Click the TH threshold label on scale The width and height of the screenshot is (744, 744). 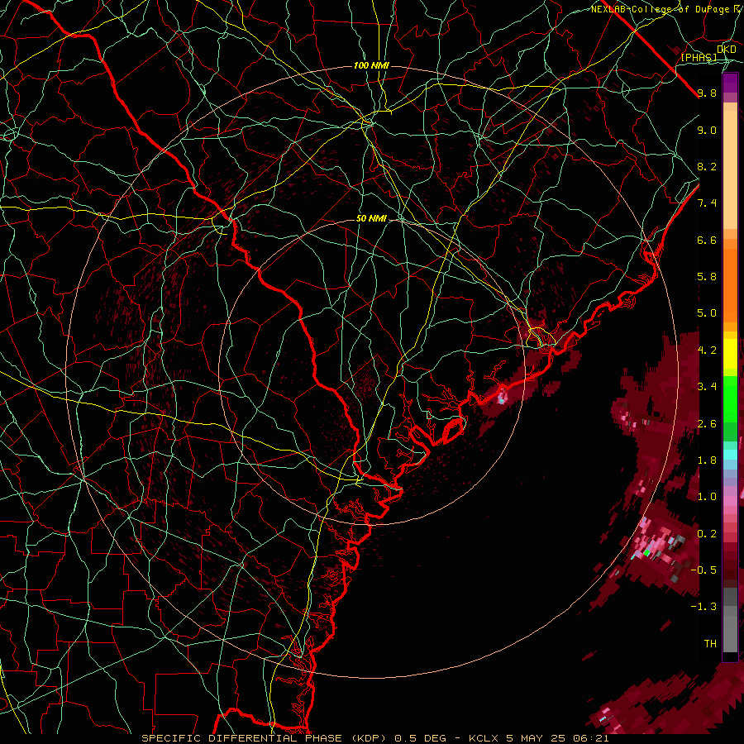coord(710,644)
